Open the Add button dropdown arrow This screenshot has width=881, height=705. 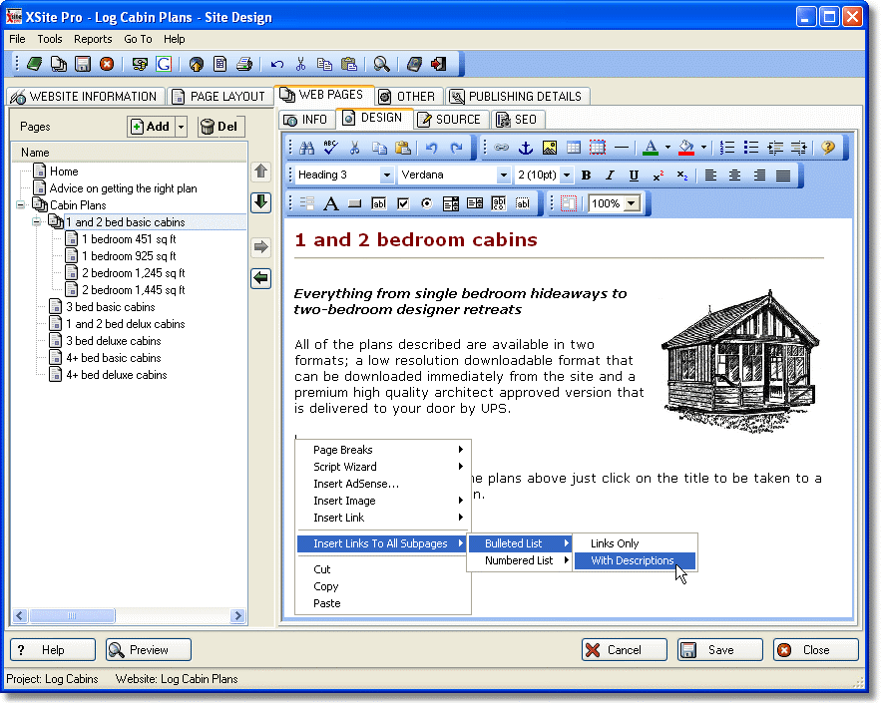pyautogui.click(x=181, y=127)
